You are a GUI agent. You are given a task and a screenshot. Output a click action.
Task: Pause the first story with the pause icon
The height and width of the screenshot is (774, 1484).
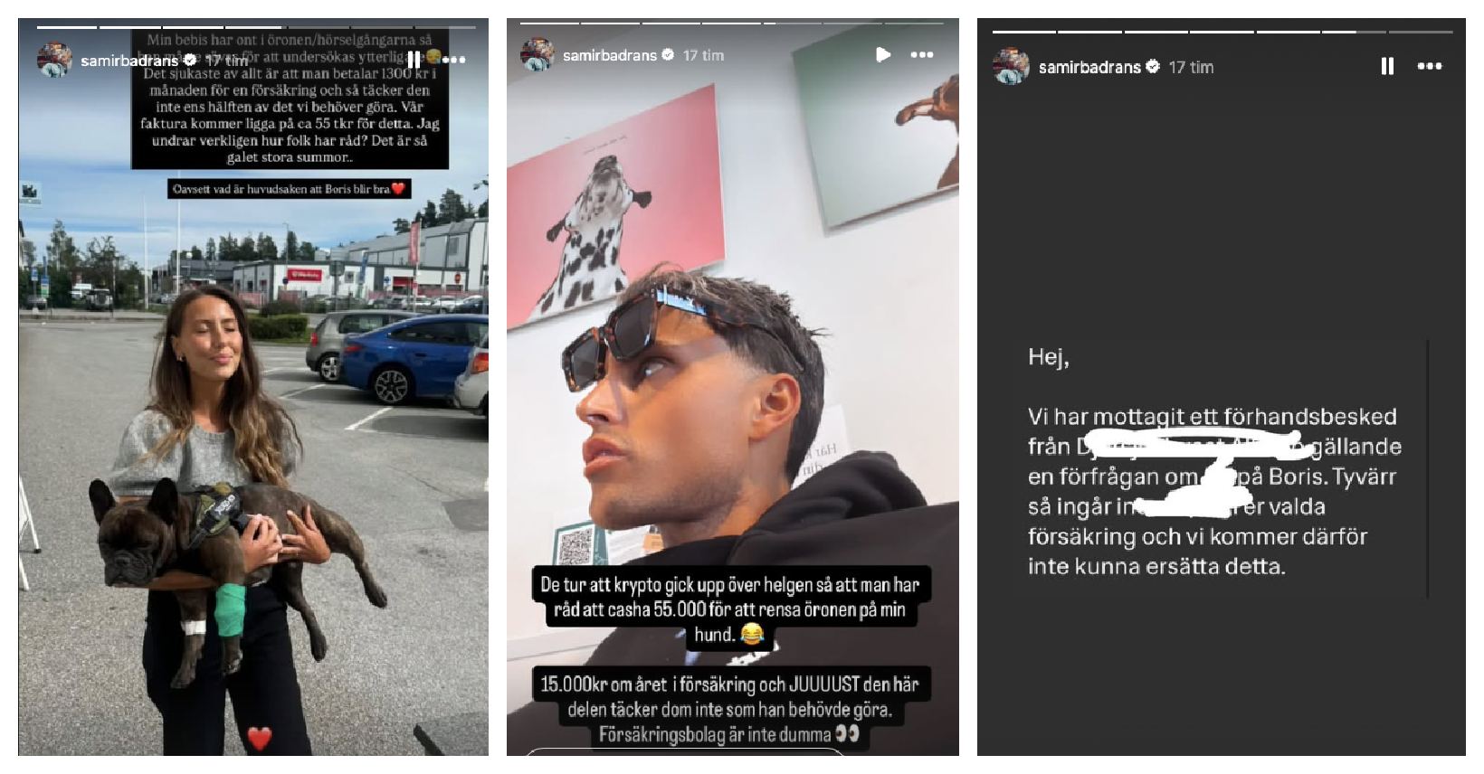[414, 60]
